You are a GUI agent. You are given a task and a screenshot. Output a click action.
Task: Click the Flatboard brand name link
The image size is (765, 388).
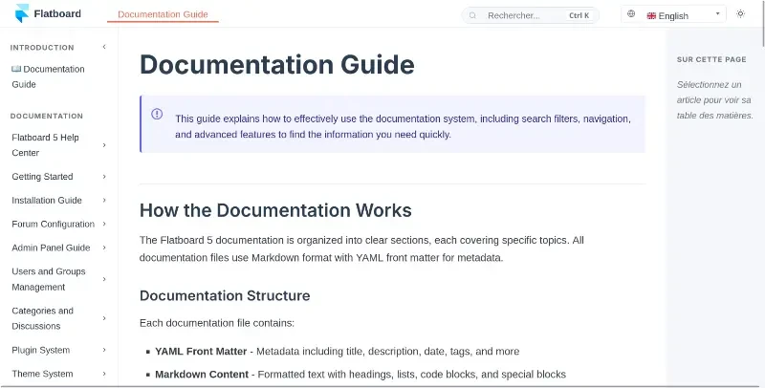tap(57, 14)
